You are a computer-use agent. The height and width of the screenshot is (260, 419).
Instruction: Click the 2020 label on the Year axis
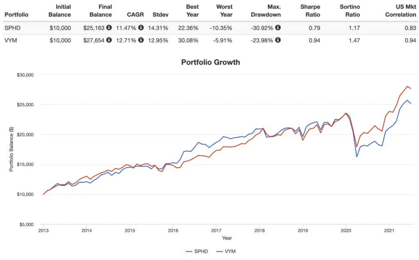pos(346,230)
